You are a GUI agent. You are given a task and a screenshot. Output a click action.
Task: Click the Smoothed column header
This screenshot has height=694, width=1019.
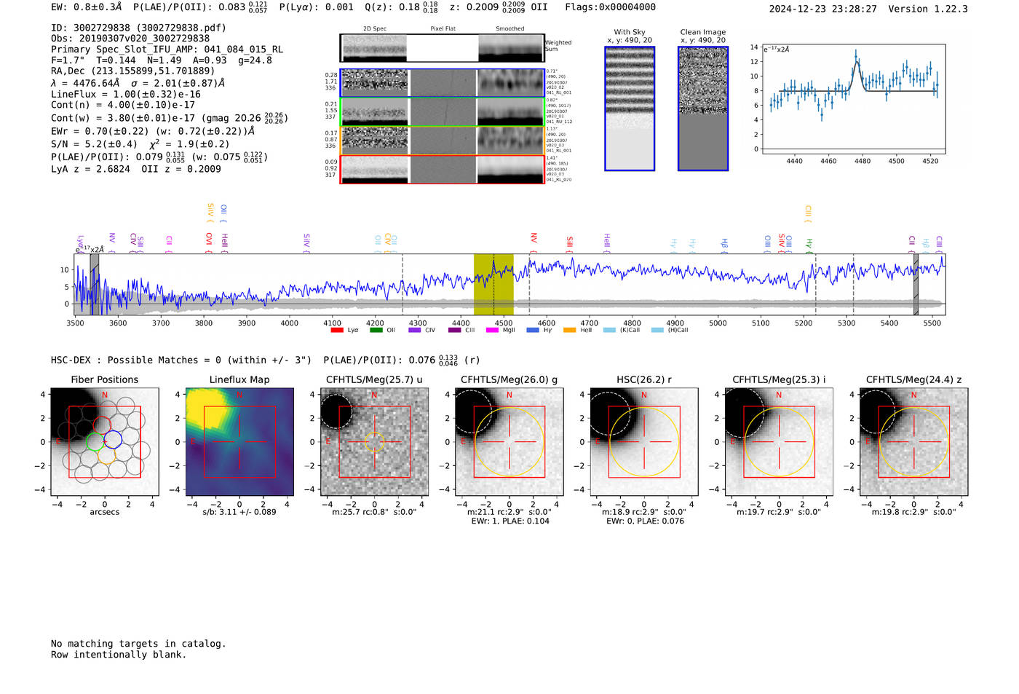(x=509, y=28)
